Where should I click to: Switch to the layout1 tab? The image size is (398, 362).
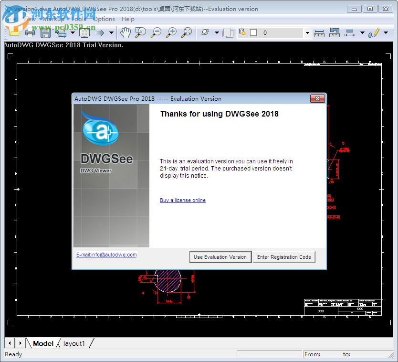point(74,343)
